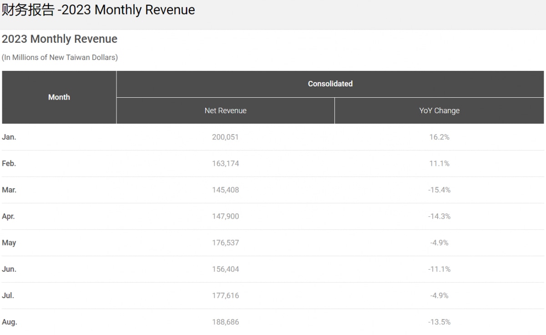546x335 pixels.
Task: Click January net revenue value 200,051
Action: [x=225, y=137]
